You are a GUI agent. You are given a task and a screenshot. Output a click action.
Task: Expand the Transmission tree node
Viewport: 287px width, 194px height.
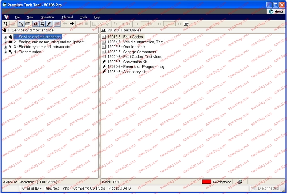tap(5, 52)
